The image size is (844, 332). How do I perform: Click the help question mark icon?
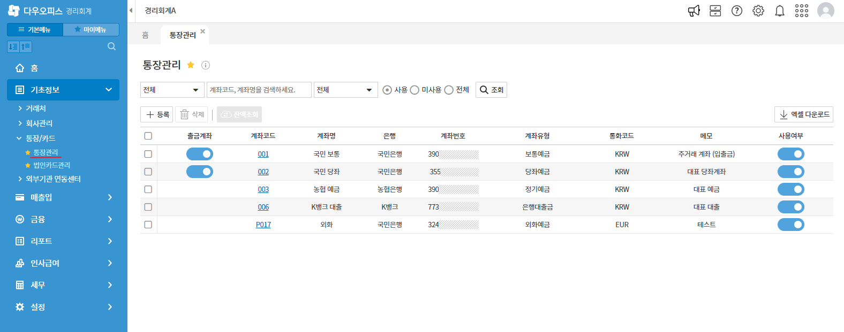click(737, 11)
